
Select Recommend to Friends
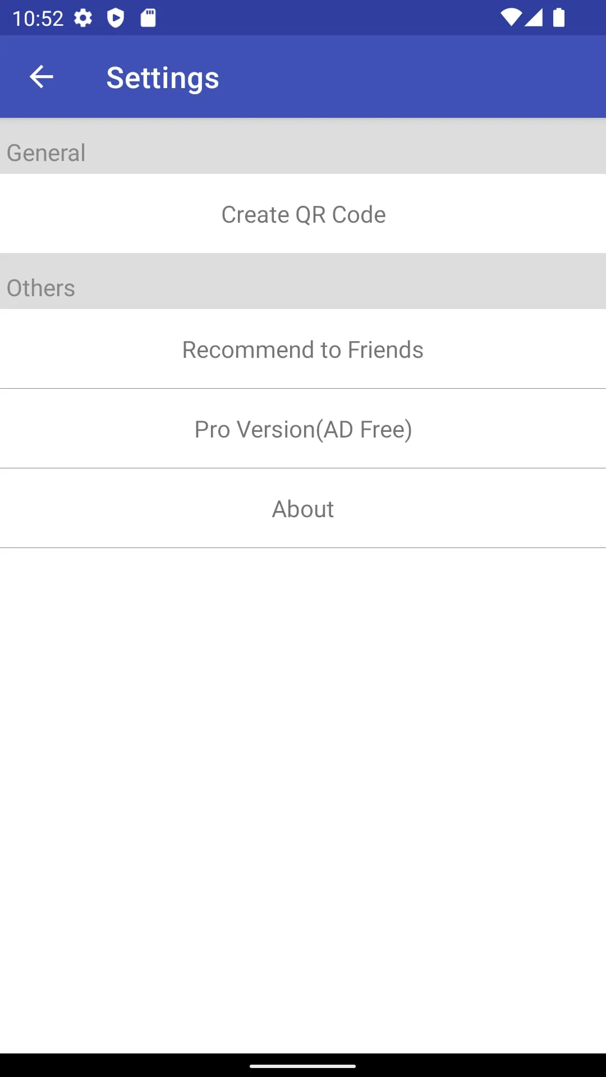[303, 349]
